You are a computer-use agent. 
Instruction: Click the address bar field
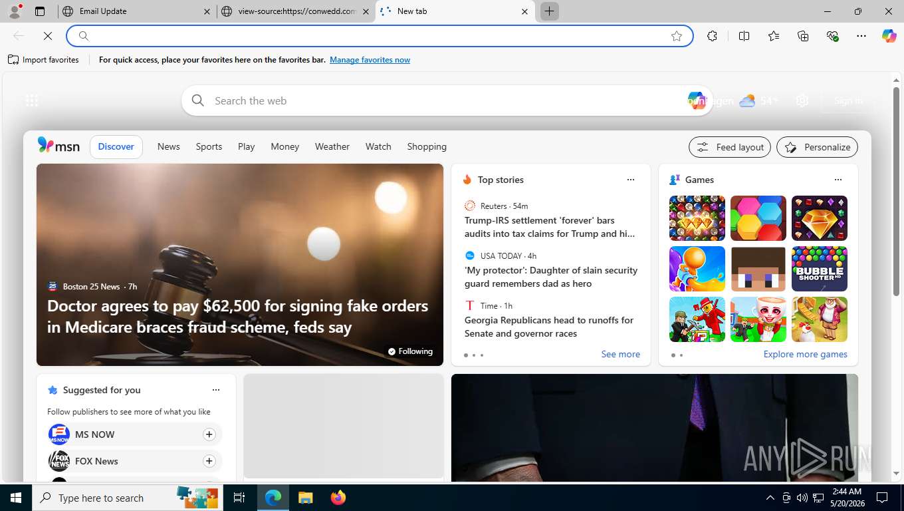[379, 36]
